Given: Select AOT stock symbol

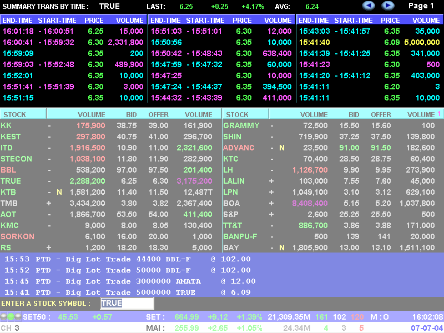Looking at the screenshot, I should click(x=8, y=214).
